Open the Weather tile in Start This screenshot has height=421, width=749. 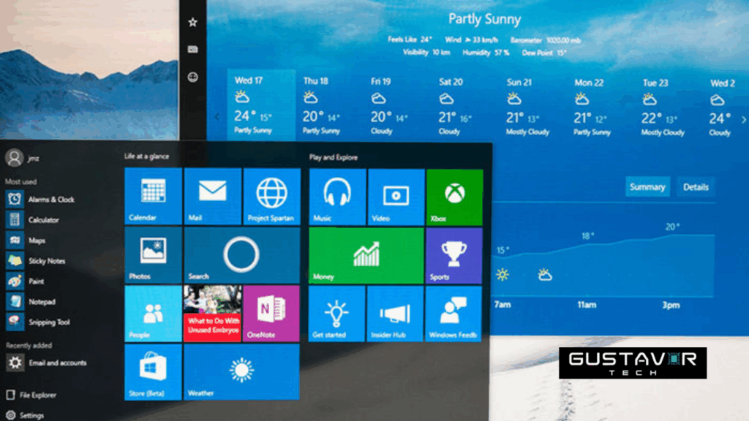tap(241, 372)
